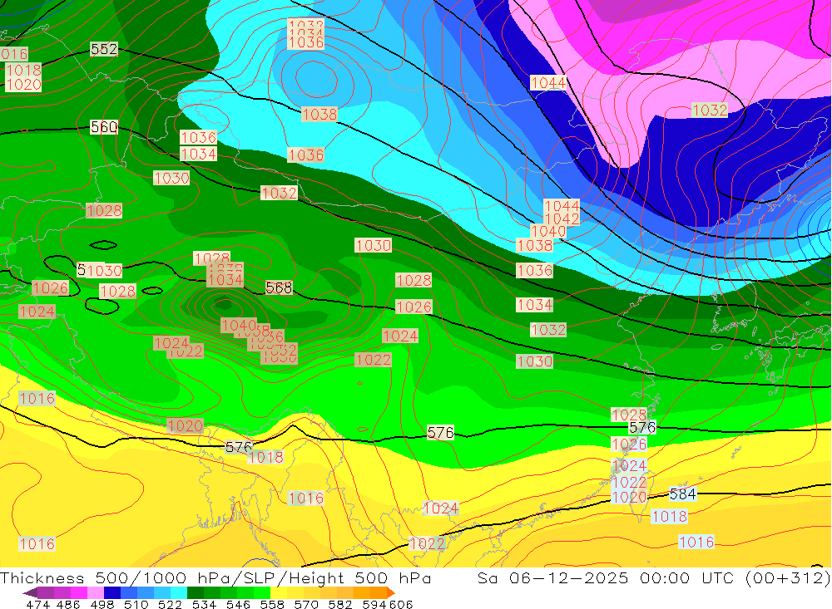This screenshot has height=609, width=832.
Task: Click the '00:00 UTC' time text
Action: tap(686, 577)
